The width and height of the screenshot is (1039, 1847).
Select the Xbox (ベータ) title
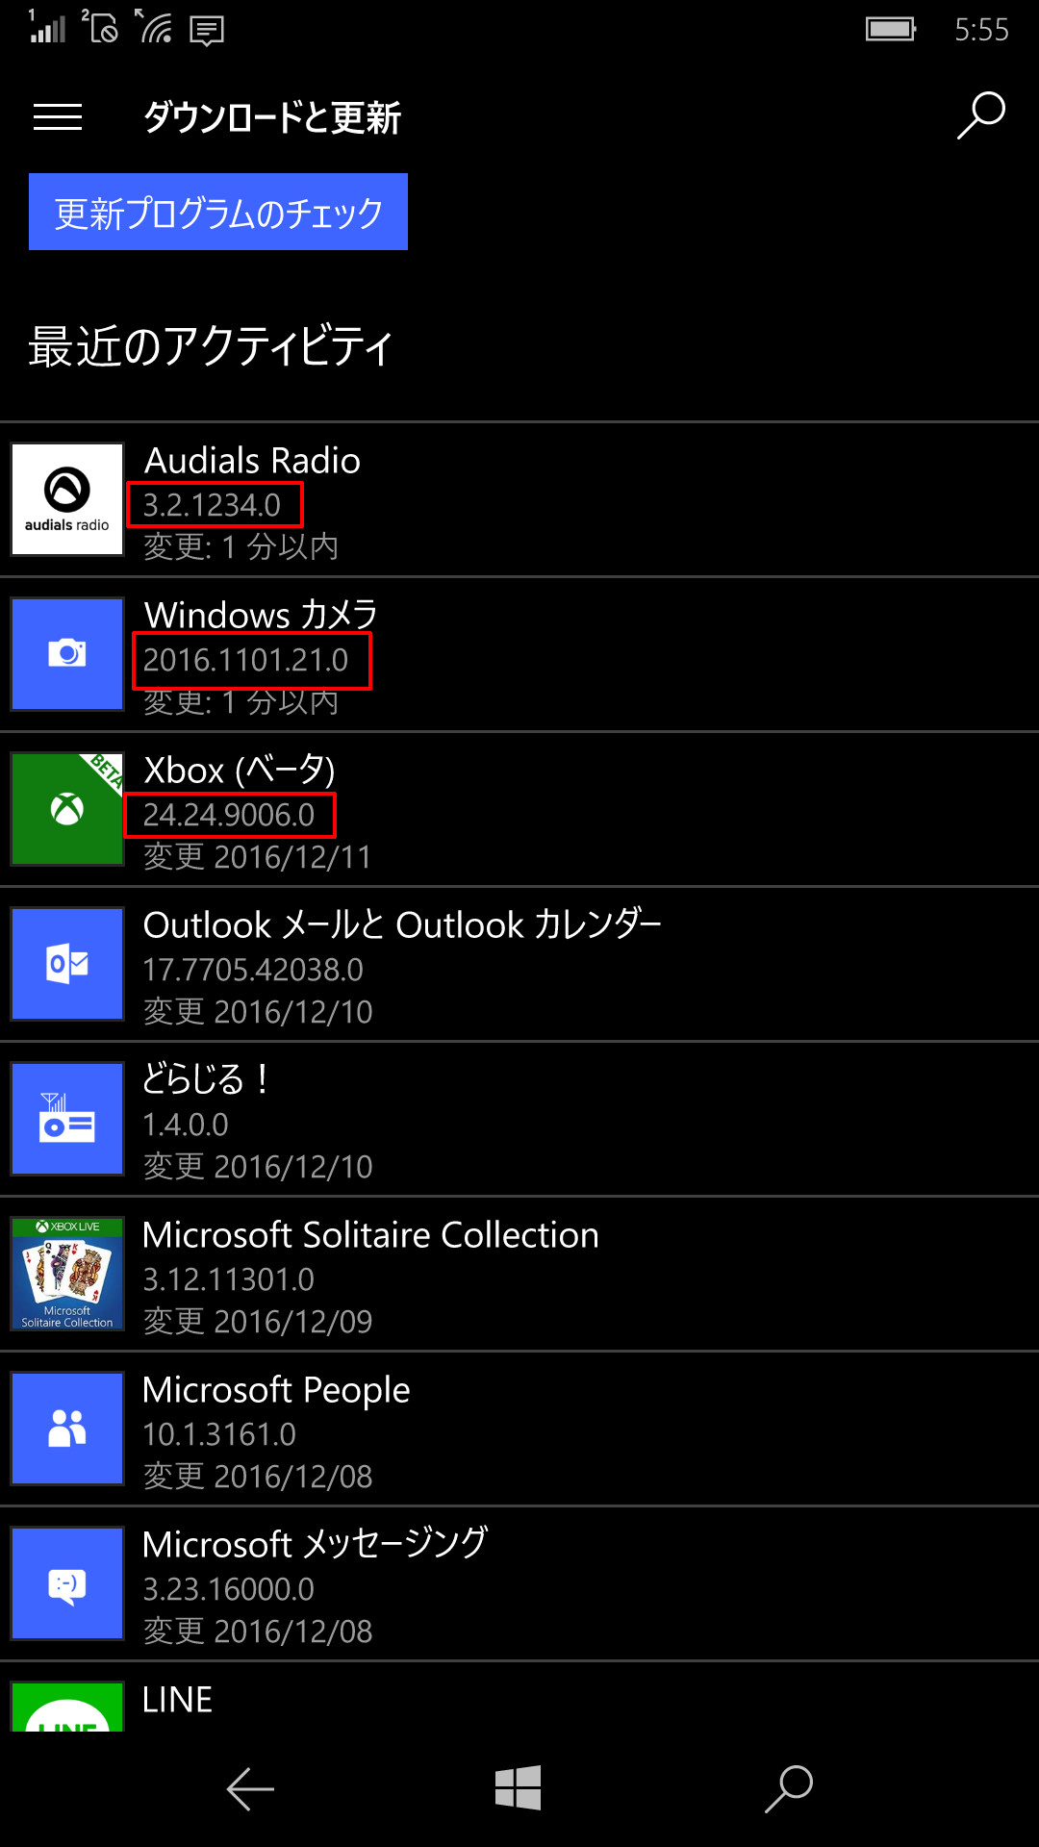click(240, 771)
